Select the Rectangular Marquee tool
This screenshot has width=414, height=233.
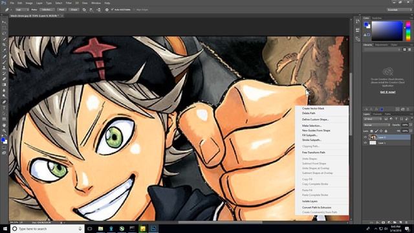(x=4, y=28)
